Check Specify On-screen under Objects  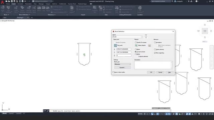click(x=136, y=42)
